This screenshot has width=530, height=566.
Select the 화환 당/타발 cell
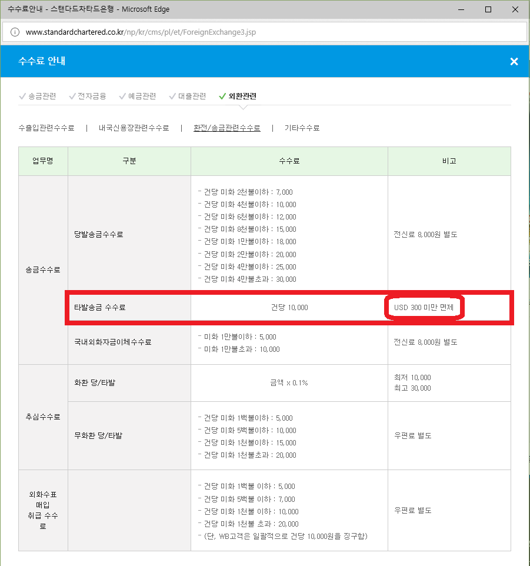129,382
